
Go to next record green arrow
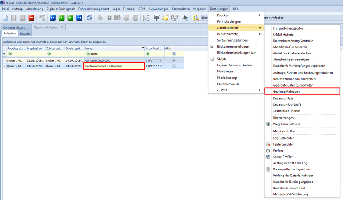pos(70,18)
